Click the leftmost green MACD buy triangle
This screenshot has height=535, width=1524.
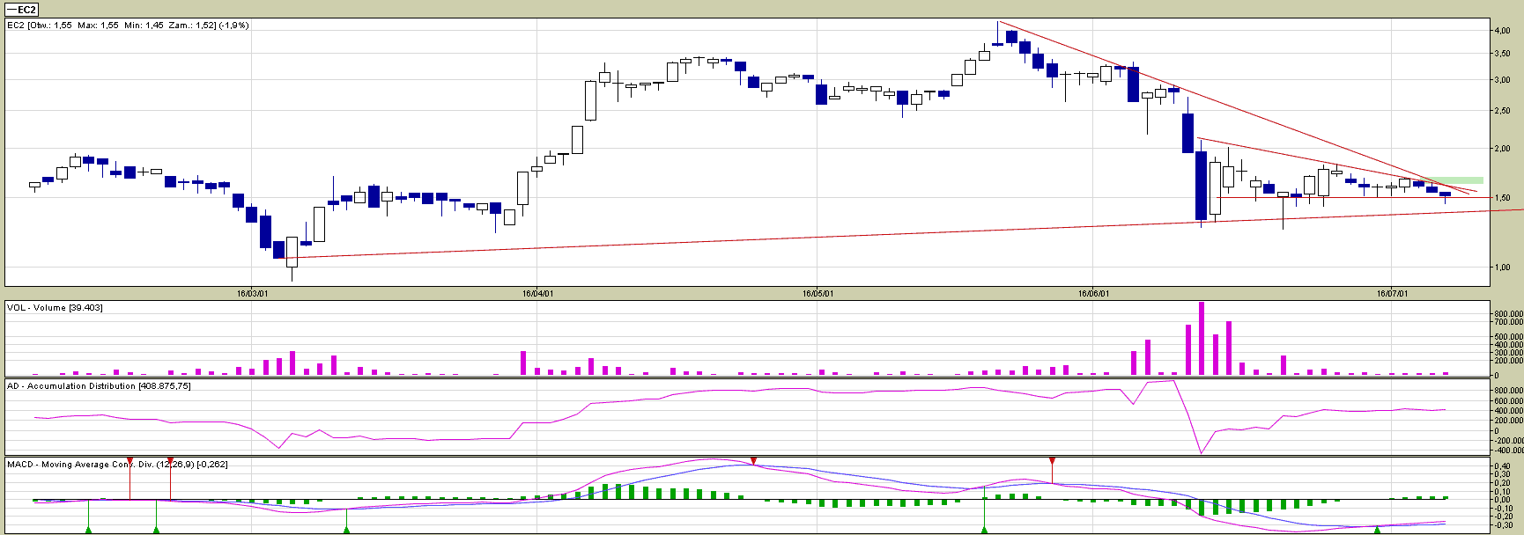click(88, 530)
